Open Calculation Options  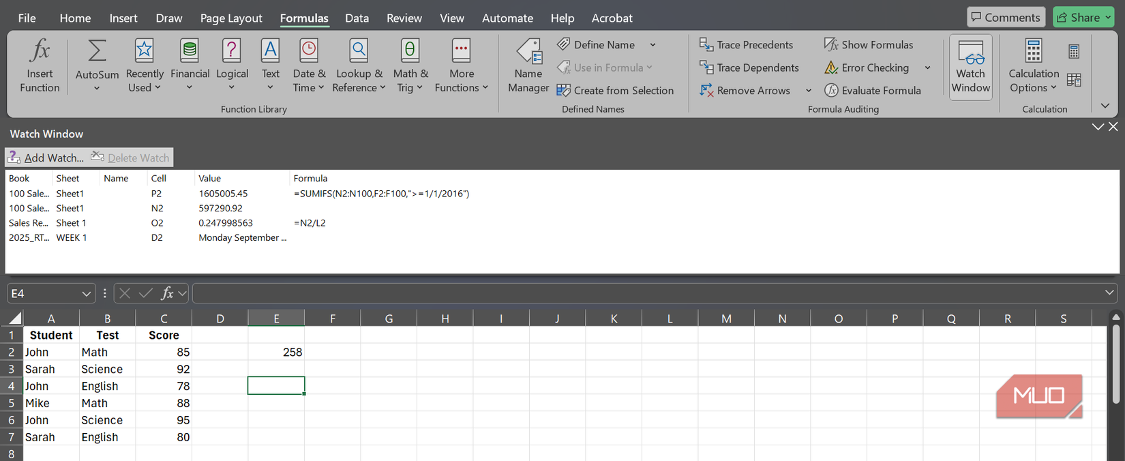click(x=1033, y=66)
